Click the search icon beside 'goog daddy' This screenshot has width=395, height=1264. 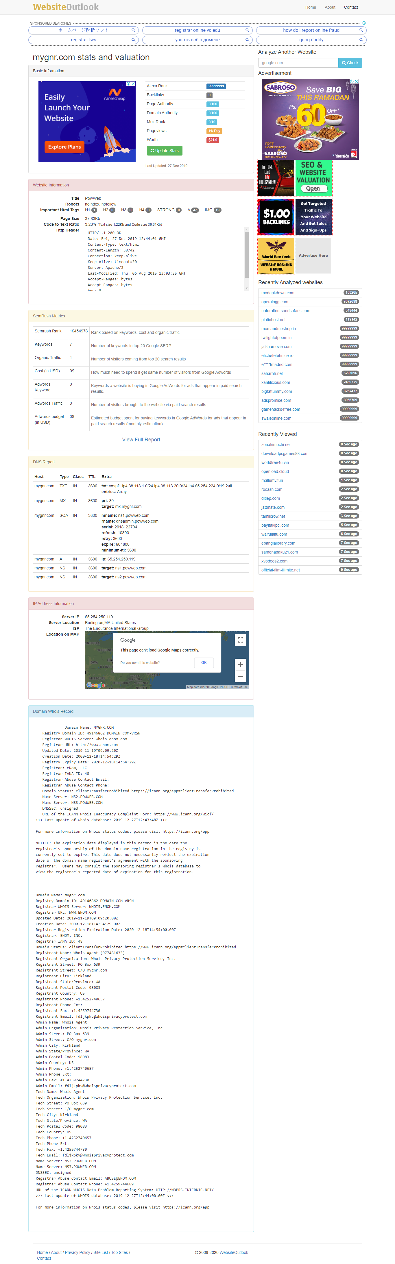click(361, 40)
